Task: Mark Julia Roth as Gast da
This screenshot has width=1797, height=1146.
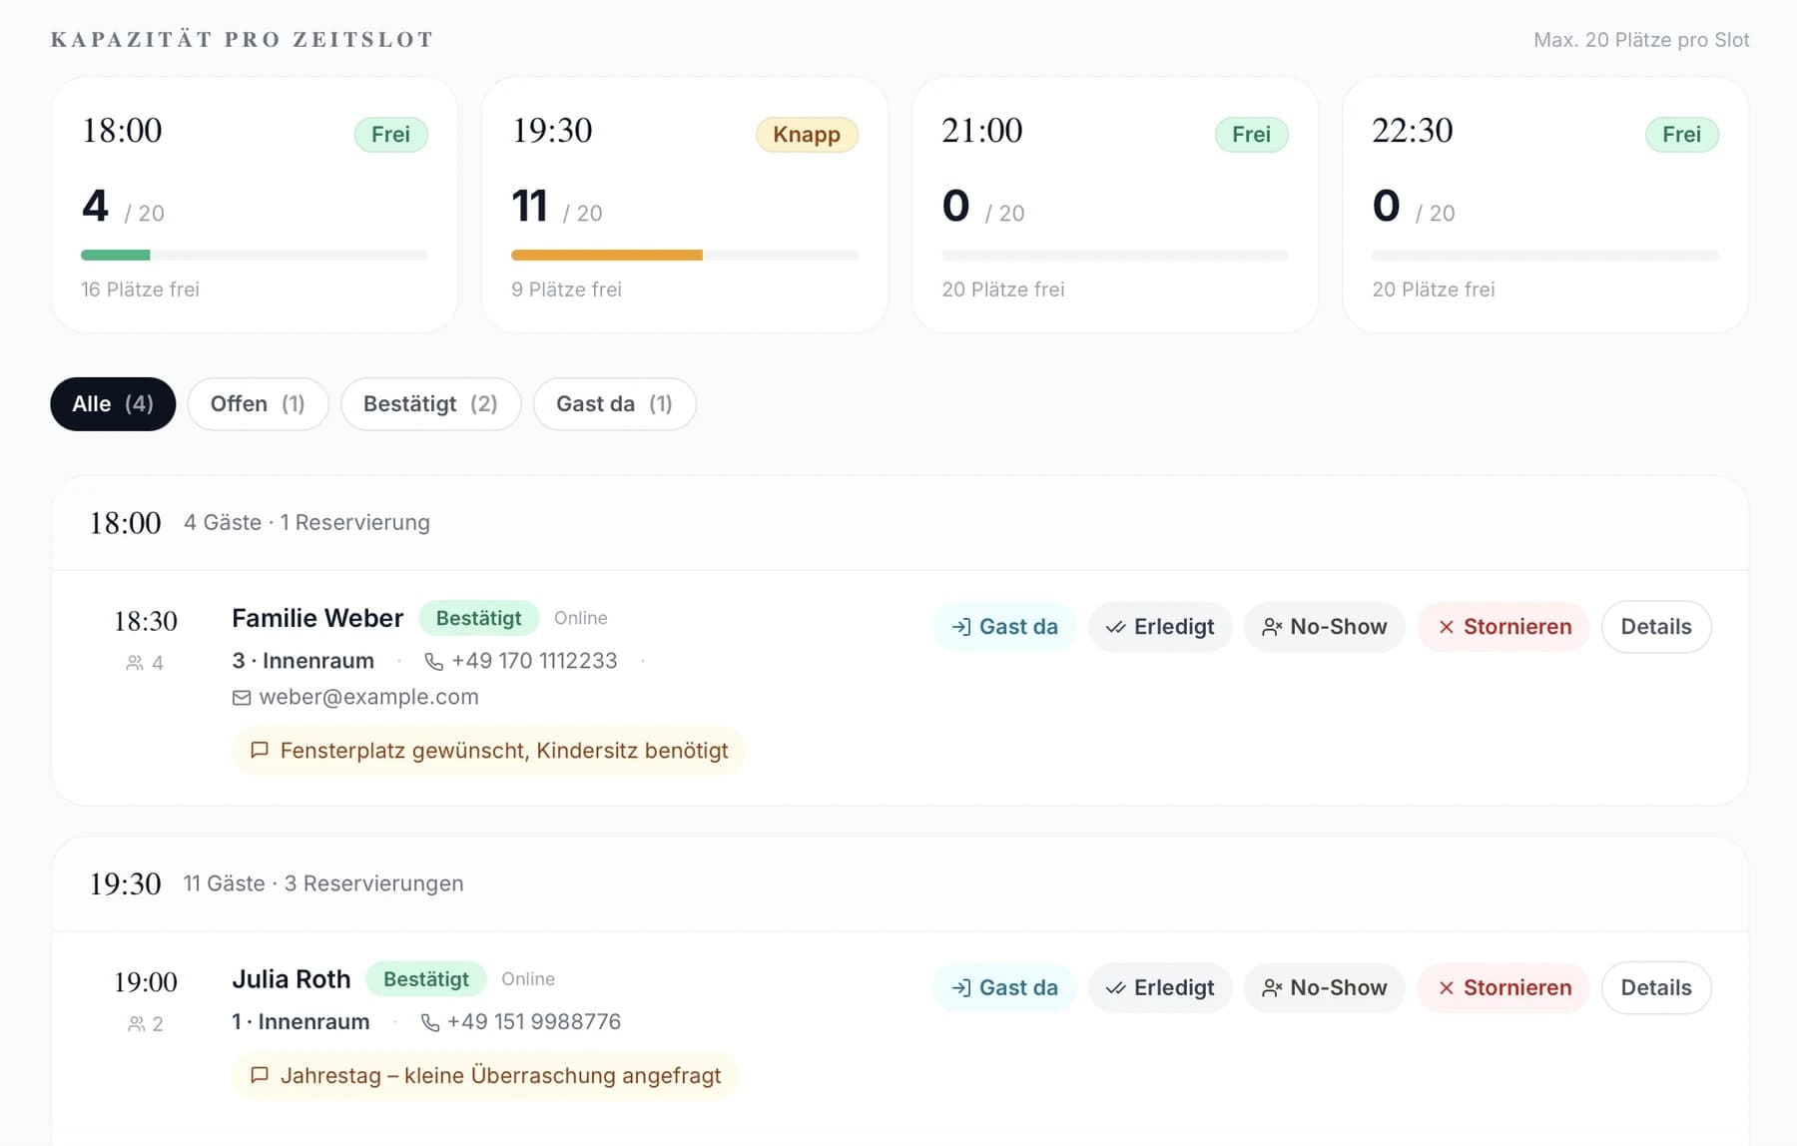Action: coord(1004,988)
